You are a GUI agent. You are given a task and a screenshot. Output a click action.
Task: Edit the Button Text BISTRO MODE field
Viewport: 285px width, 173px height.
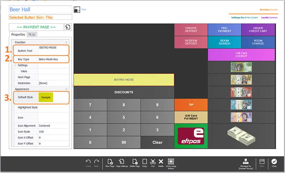[54, 50]
